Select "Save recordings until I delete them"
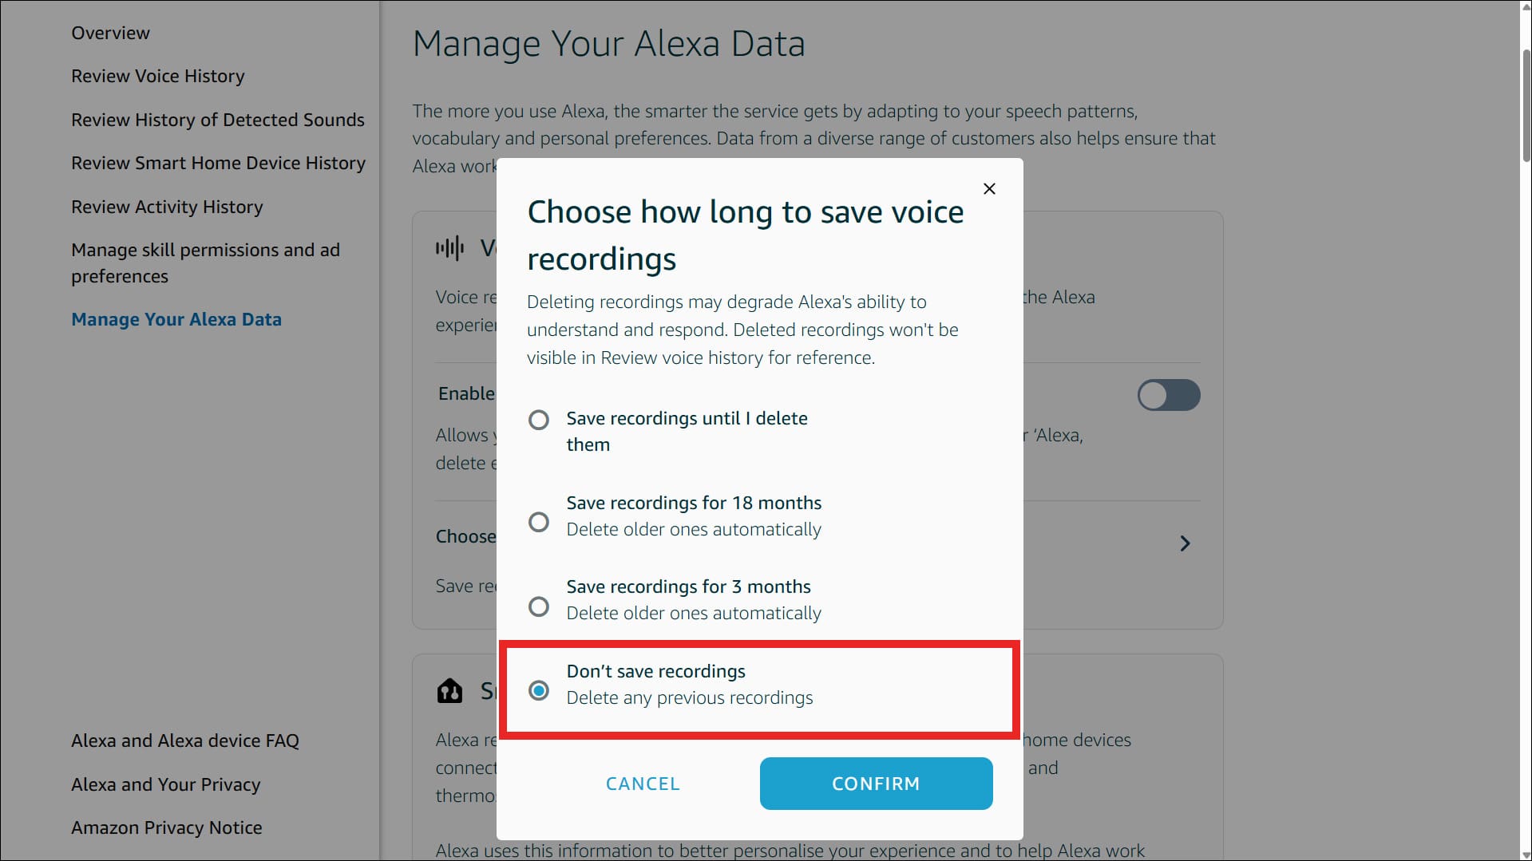The height and width of the screenshot is (861, 1532). [539, 420]
